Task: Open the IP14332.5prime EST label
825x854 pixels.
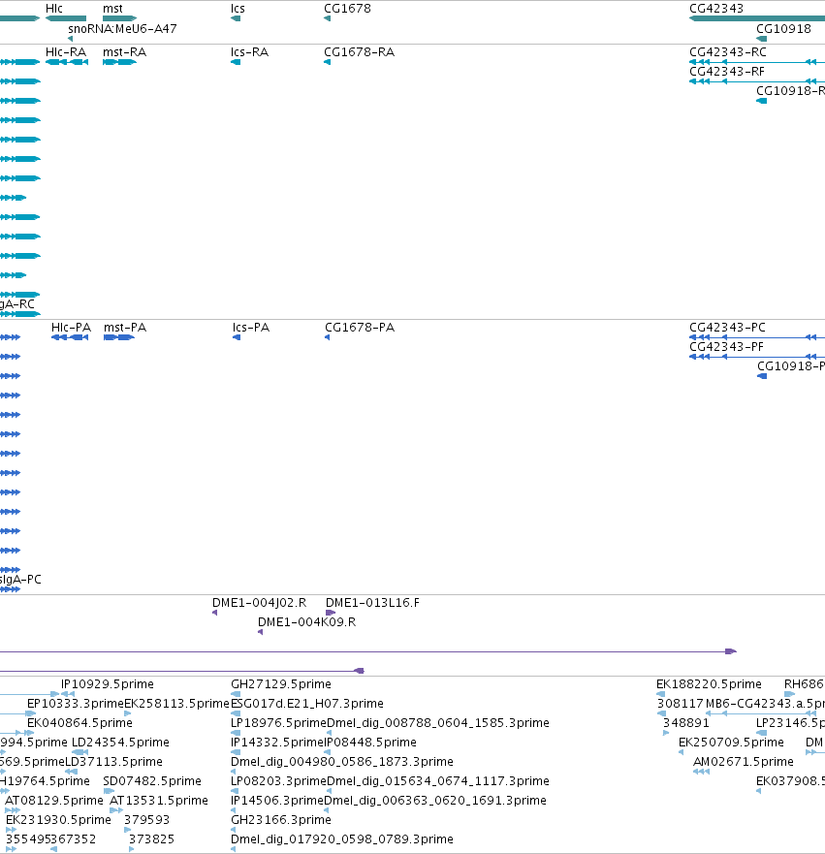Action: [x=277, y=743]
